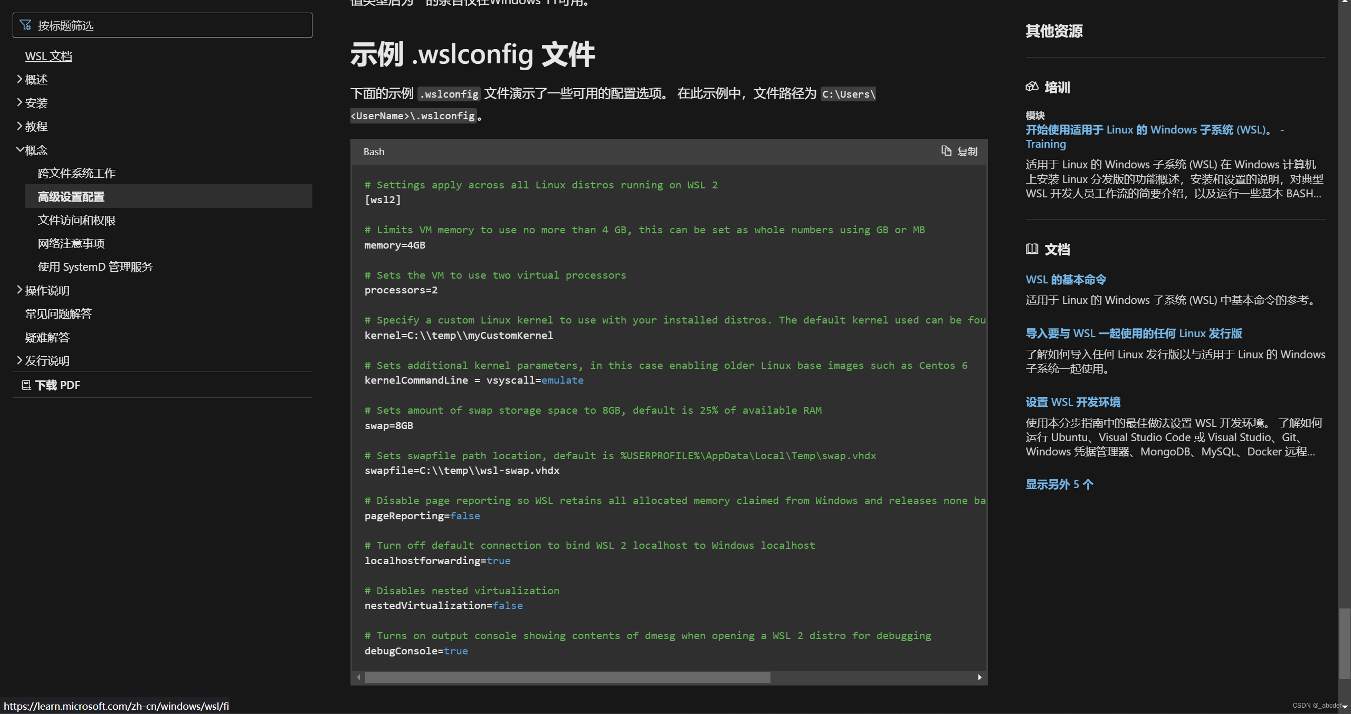Open the 设置 WSL 开发环境 link
Image resolution: width=1351 pixels, height=714 pixels.
(x=1072, y=402)
